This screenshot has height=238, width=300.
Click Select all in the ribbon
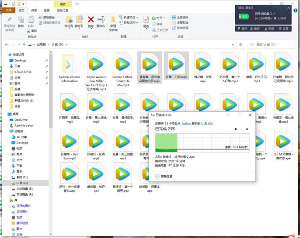182,17
